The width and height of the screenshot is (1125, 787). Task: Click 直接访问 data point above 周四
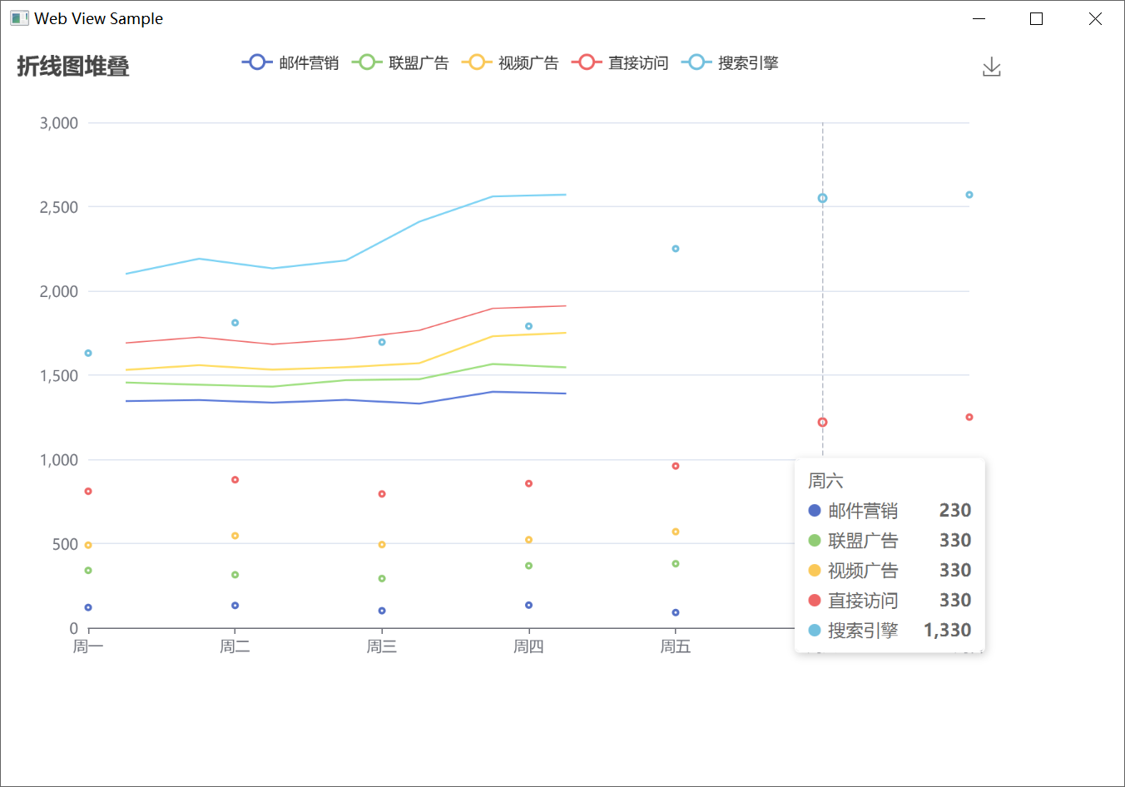click(x=528, y=483)
